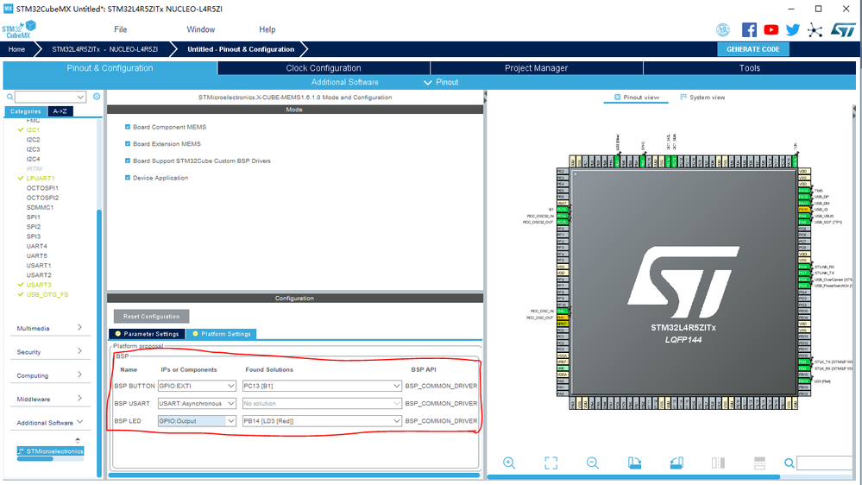
Task: Select I2C1 peripheral in list
Action: click(33, 130)
